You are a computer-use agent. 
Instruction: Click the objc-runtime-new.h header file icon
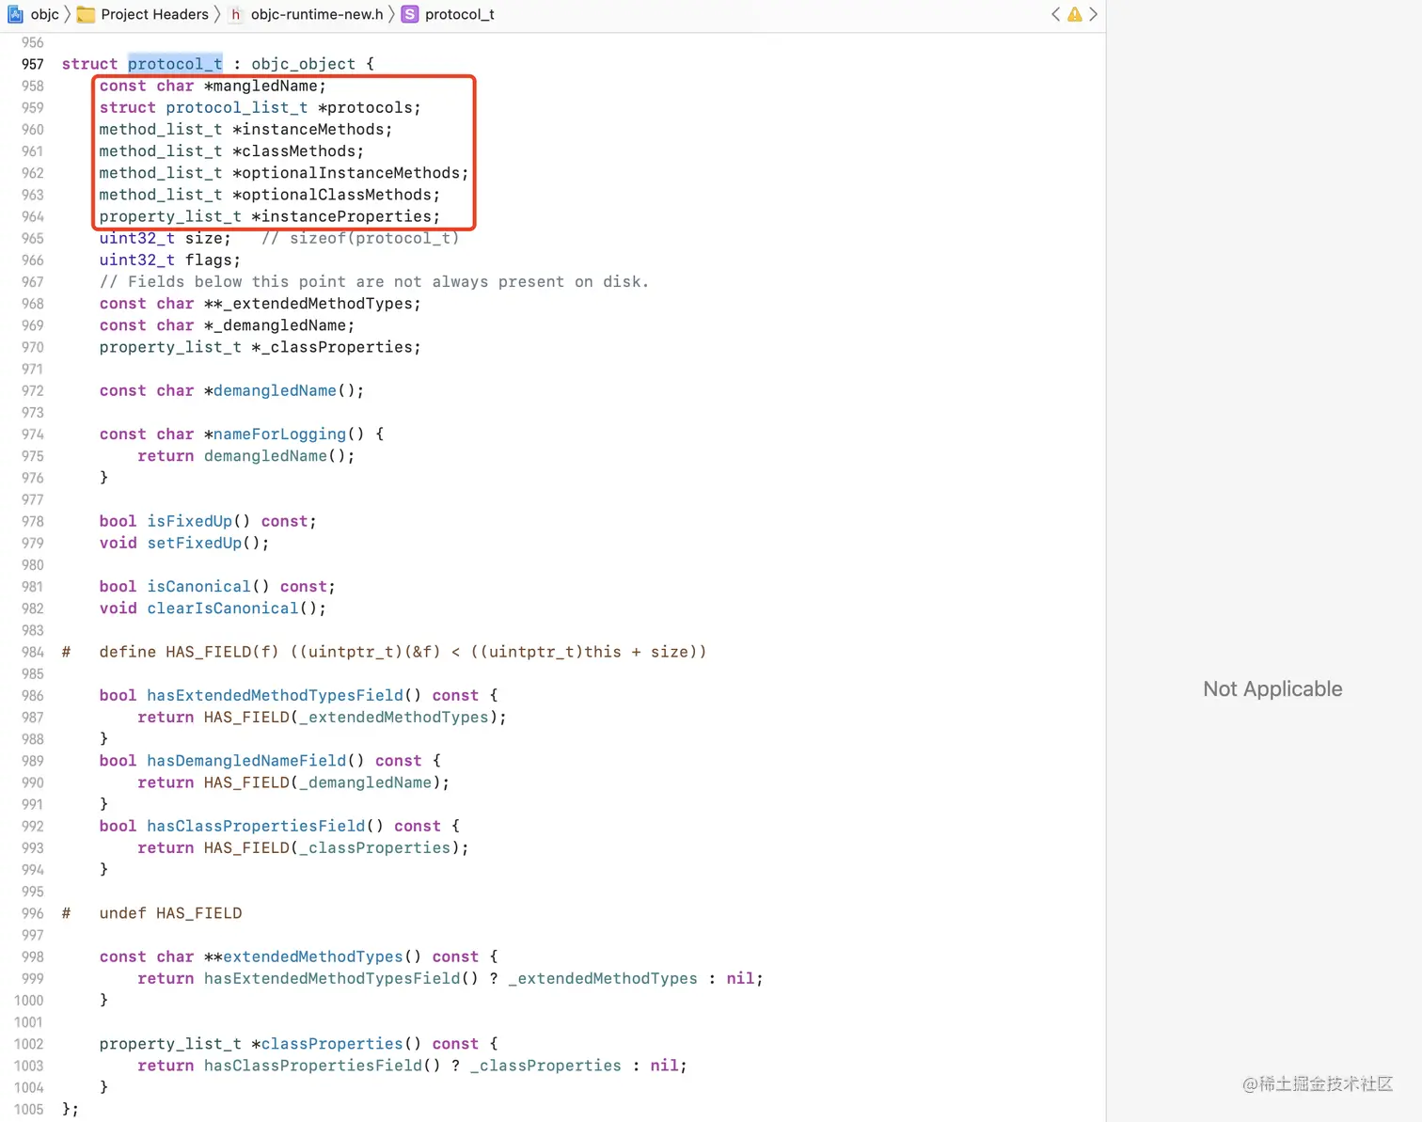click(x=236, y=14)
